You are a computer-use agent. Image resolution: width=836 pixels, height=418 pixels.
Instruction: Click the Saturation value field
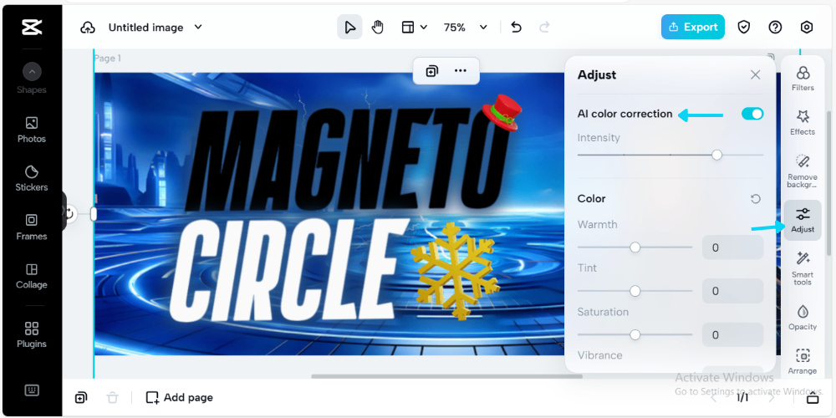[732, 335]
